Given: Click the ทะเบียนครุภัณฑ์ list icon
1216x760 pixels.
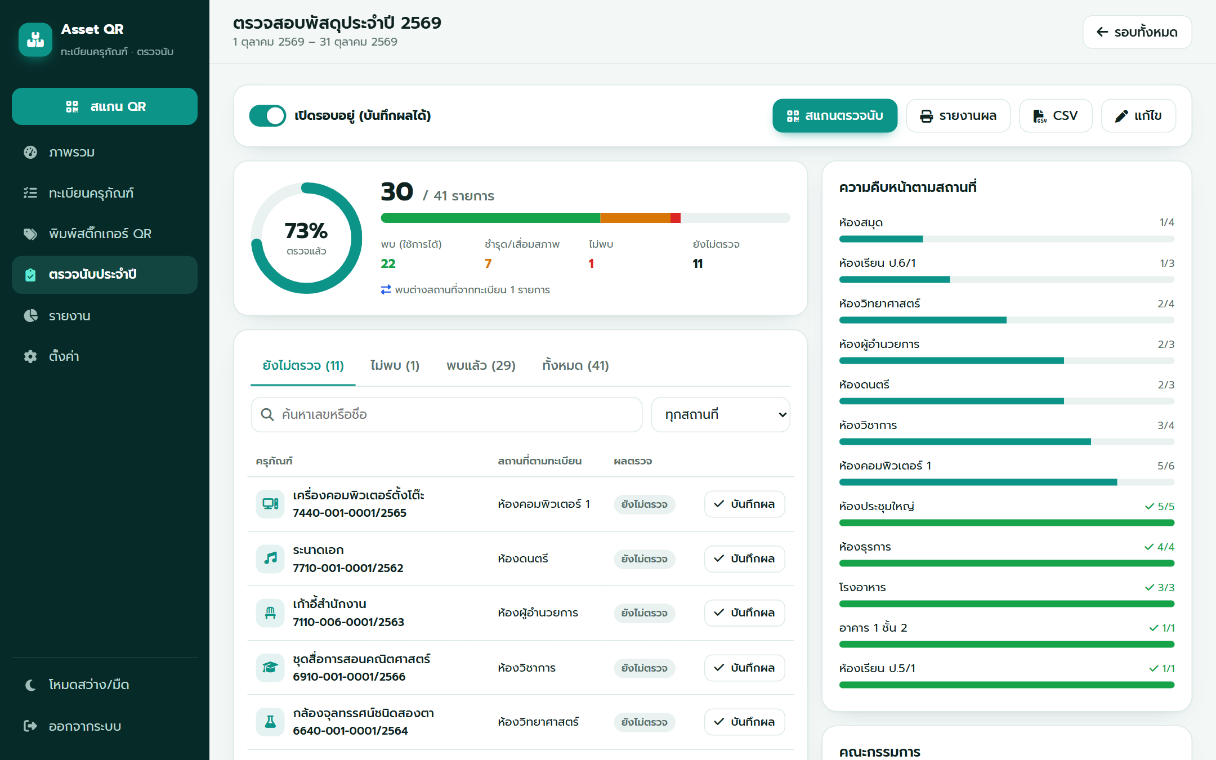Looking at the screenshot, I should point(30,193).
